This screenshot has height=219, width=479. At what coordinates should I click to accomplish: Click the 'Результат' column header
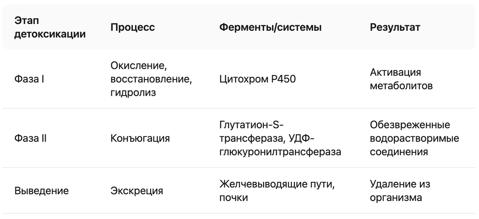point(395,27)
